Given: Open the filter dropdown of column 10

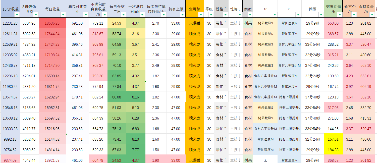Looking at the screenshot, I should point(274,15).
